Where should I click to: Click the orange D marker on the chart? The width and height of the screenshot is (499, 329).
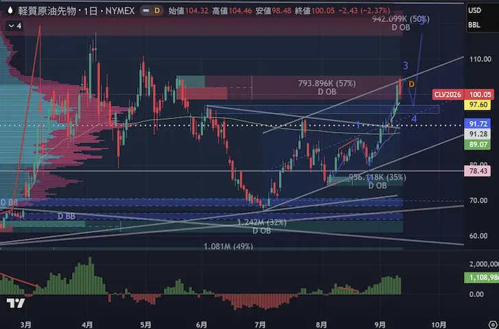point(411,84)
